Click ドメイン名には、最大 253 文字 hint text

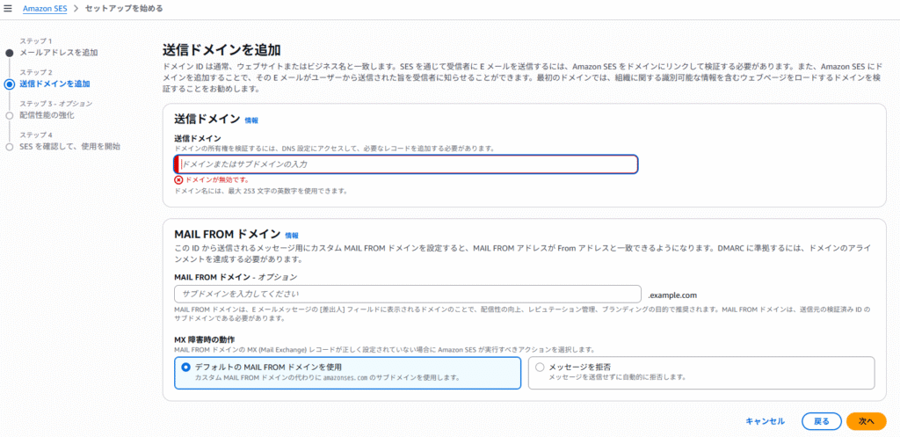(x=260, y=191)
